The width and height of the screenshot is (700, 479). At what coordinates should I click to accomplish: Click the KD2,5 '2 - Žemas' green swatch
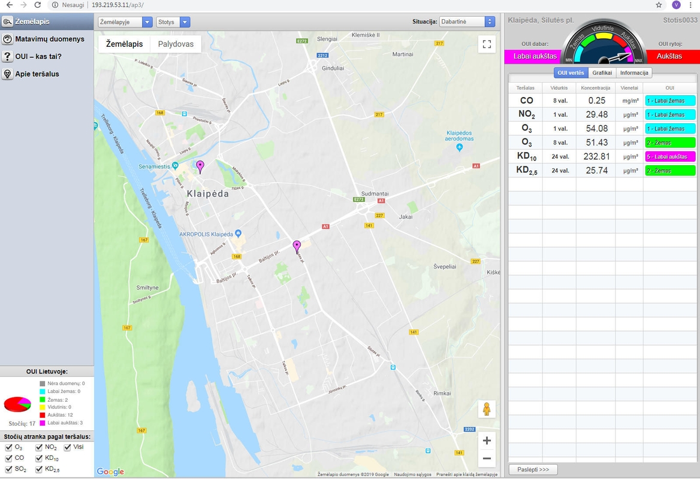coord(670,171)
